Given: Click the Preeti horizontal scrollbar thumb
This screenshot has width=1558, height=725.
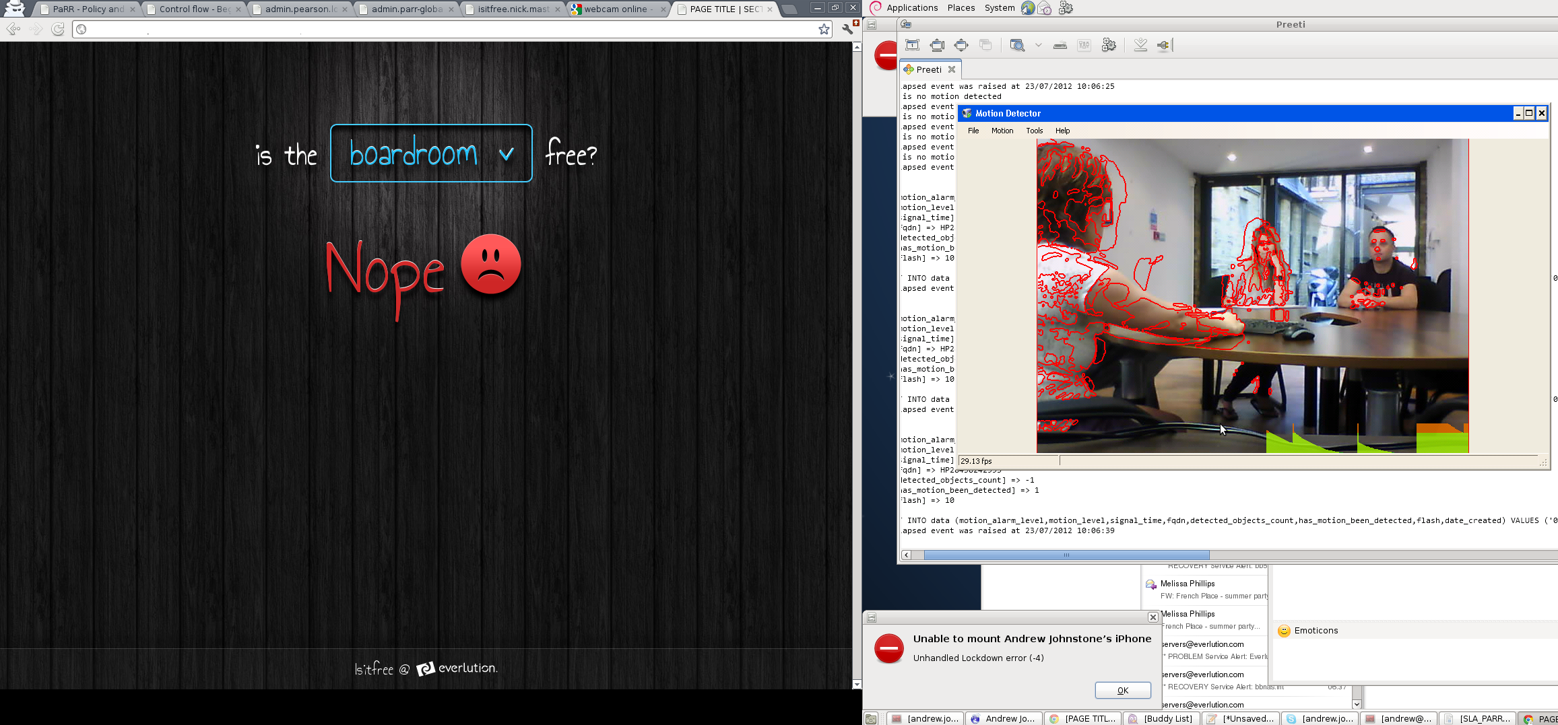Looking at the screenshot, I should coord(1066,555).
